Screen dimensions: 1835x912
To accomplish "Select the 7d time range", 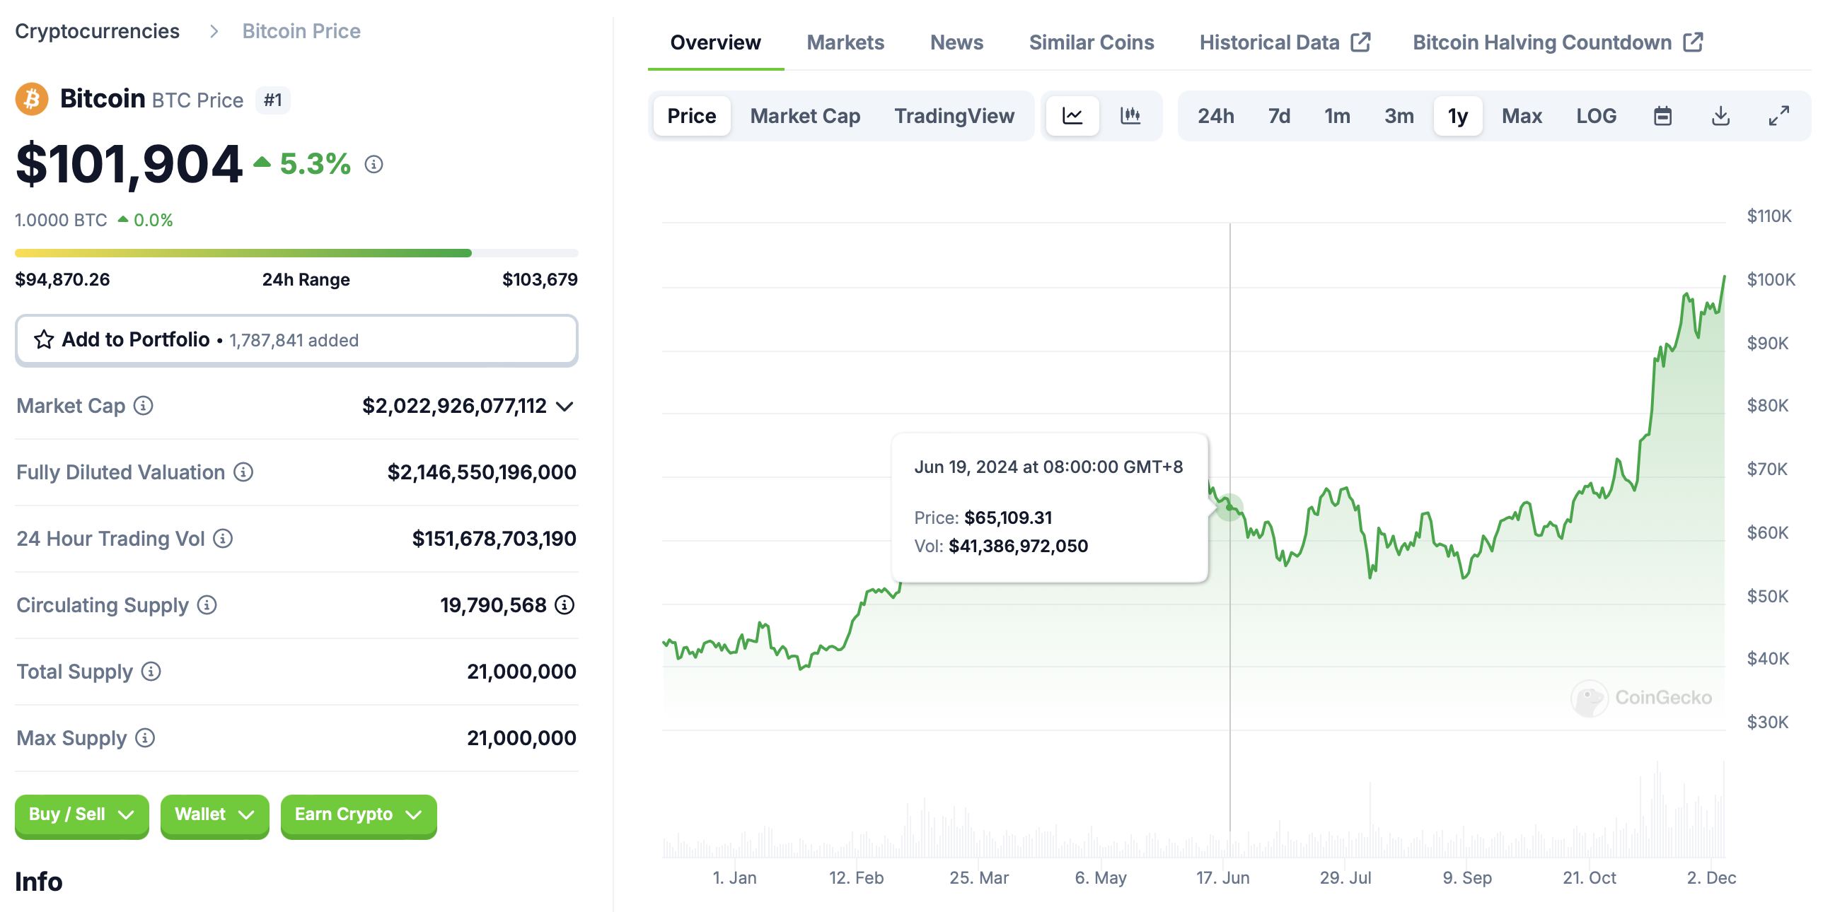I will 1279,116.
